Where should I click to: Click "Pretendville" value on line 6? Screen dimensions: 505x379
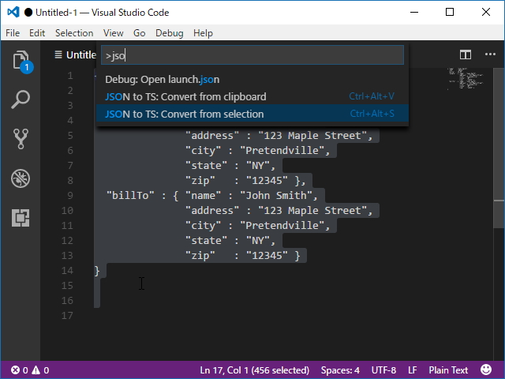pyautogui.click(x=282, y=151)
